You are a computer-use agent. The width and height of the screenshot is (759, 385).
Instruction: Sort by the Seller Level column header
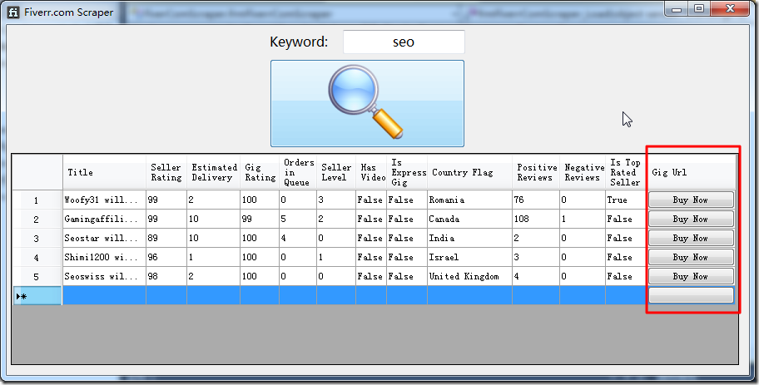(x=336, y=172)
